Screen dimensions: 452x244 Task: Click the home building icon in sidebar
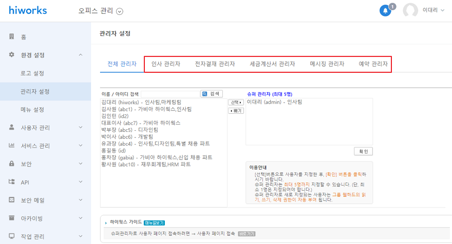(12, 37)
